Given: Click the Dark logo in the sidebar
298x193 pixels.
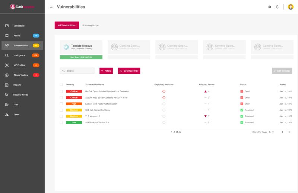Looking at the screenshot, I should click(x=22, y=7).
